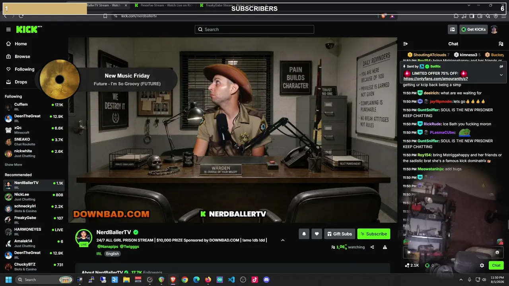Open the user profile avatar menu
The width and height of the screenshot is (509, 286).
click(494, 29)
